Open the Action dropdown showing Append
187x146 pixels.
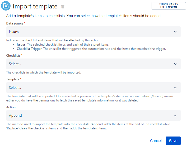(90, 115)
